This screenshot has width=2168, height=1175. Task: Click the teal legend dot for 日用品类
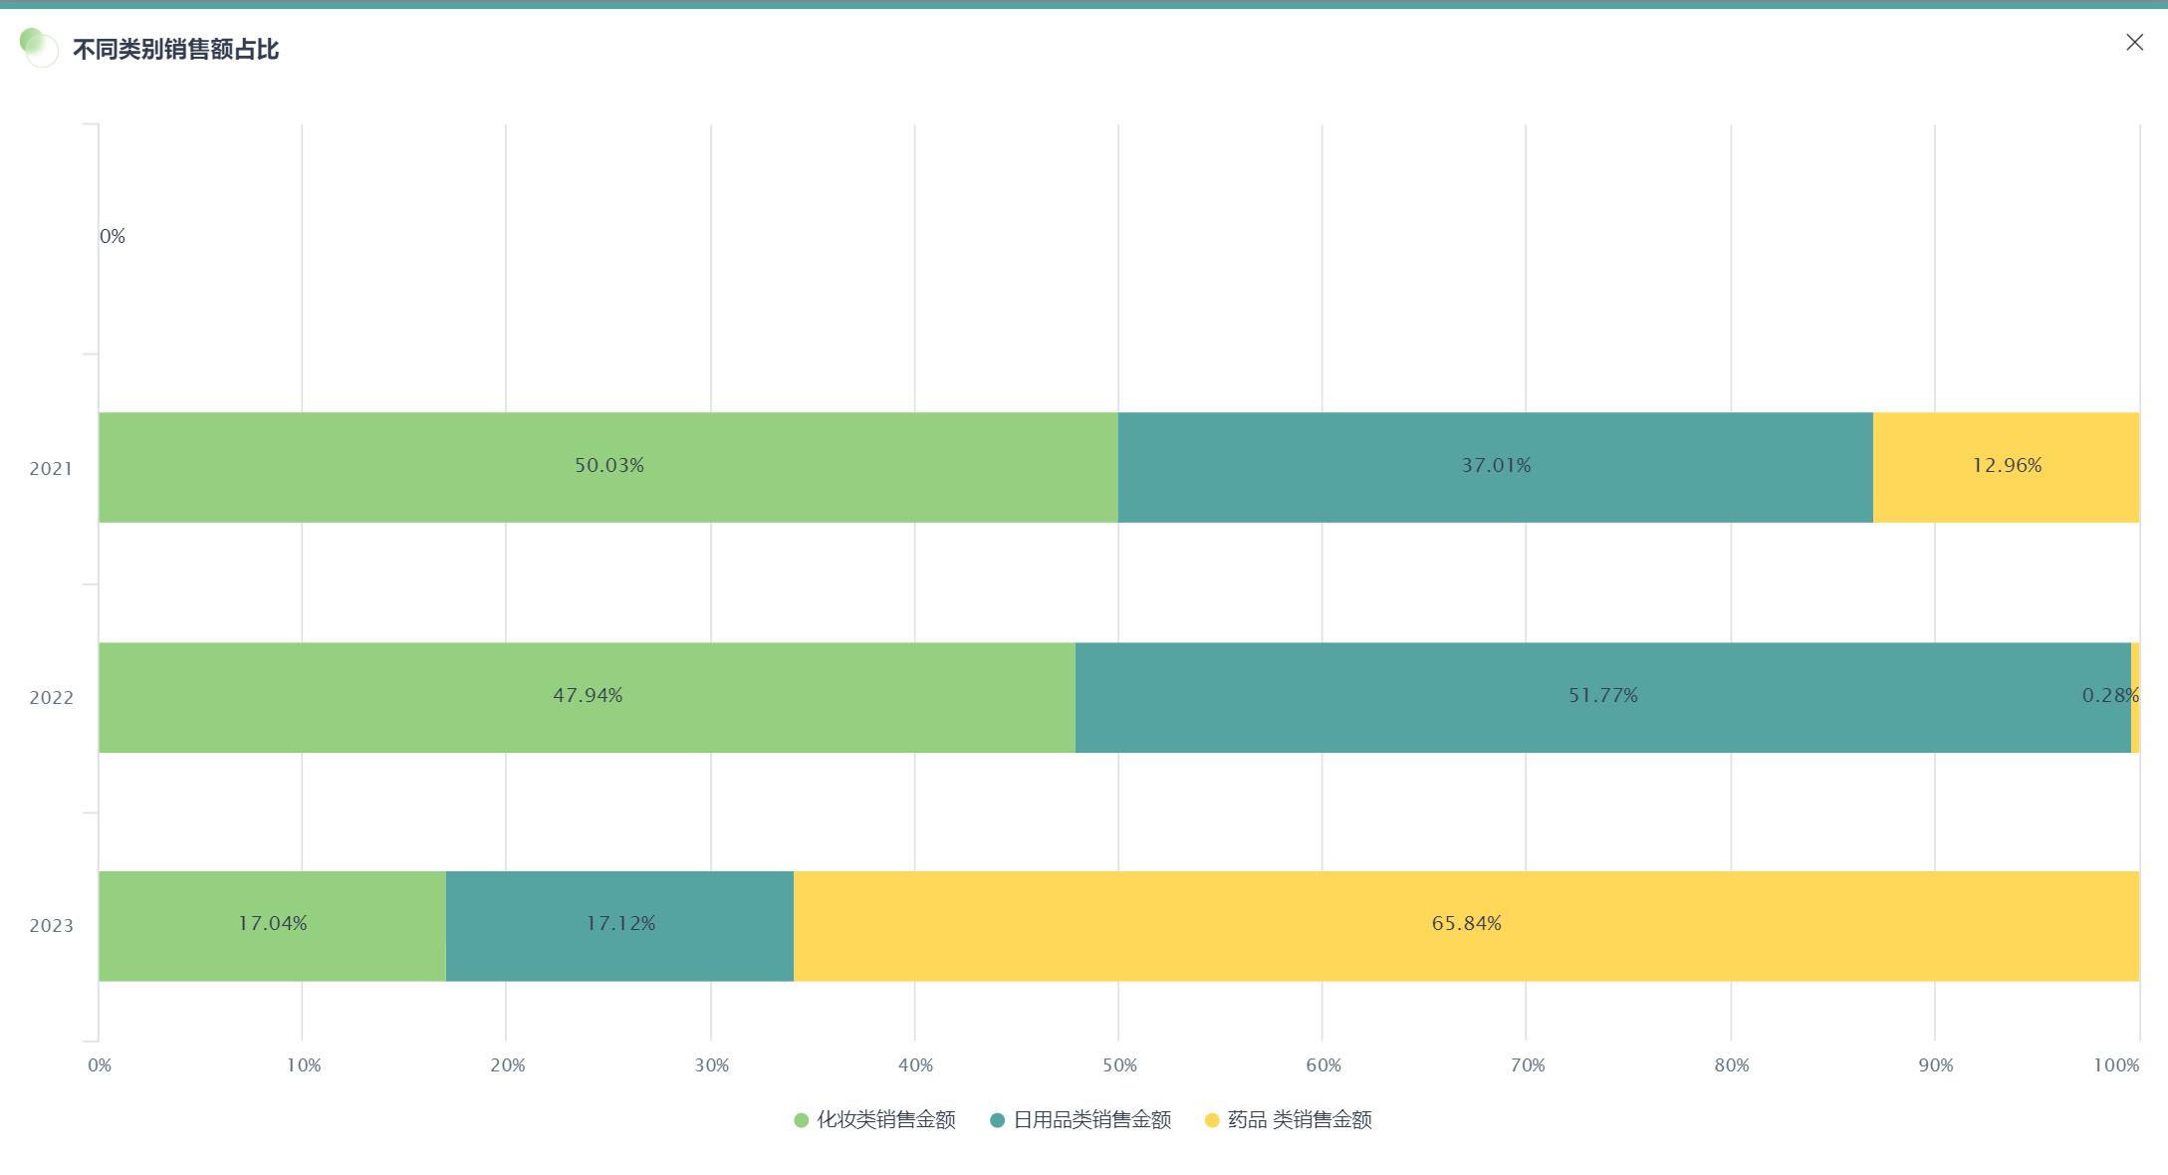[997, 1120]
